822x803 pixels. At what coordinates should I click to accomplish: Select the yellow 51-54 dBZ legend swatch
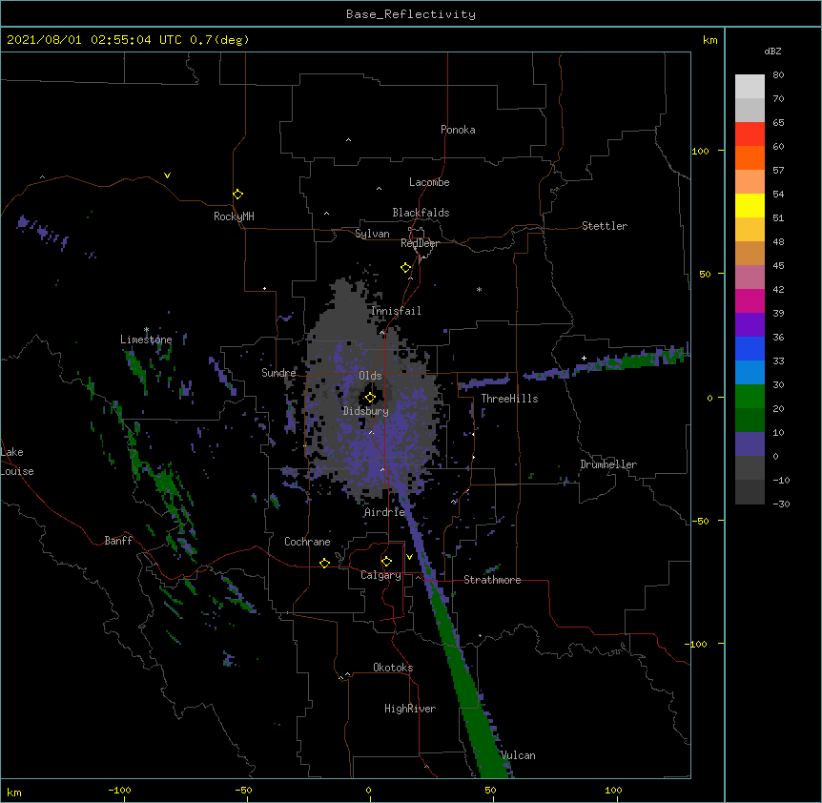click(x=750, y=205)
